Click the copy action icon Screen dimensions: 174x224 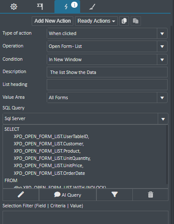tap(124, 21)
